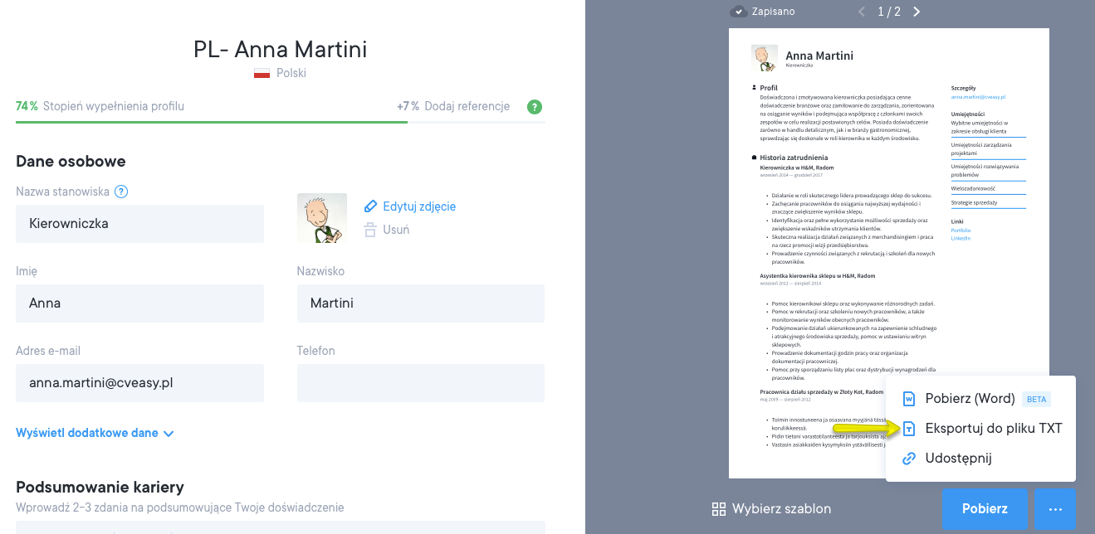Click the profile photo thumbnail
The width and height of the screenshot is (1095, 534).
[322, 218]
